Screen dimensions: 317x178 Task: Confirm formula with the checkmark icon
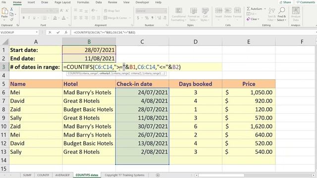tap(58, 32)
